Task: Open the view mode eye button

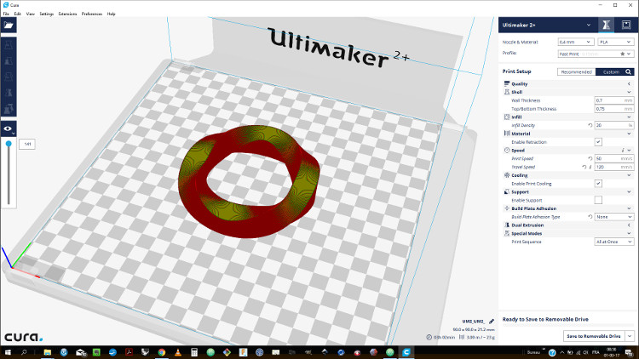Action: [x=9, y=128]
